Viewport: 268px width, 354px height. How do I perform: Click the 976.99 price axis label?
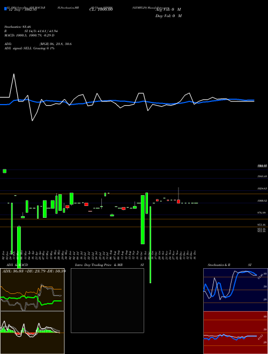(x=262, y=213)
